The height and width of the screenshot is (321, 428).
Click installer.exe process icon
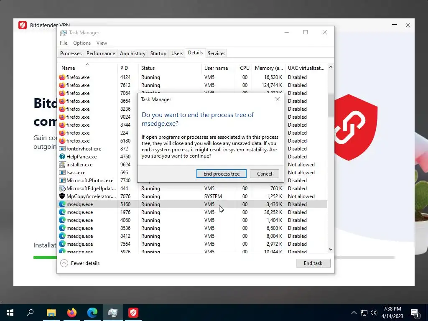[x=62, y=165]
